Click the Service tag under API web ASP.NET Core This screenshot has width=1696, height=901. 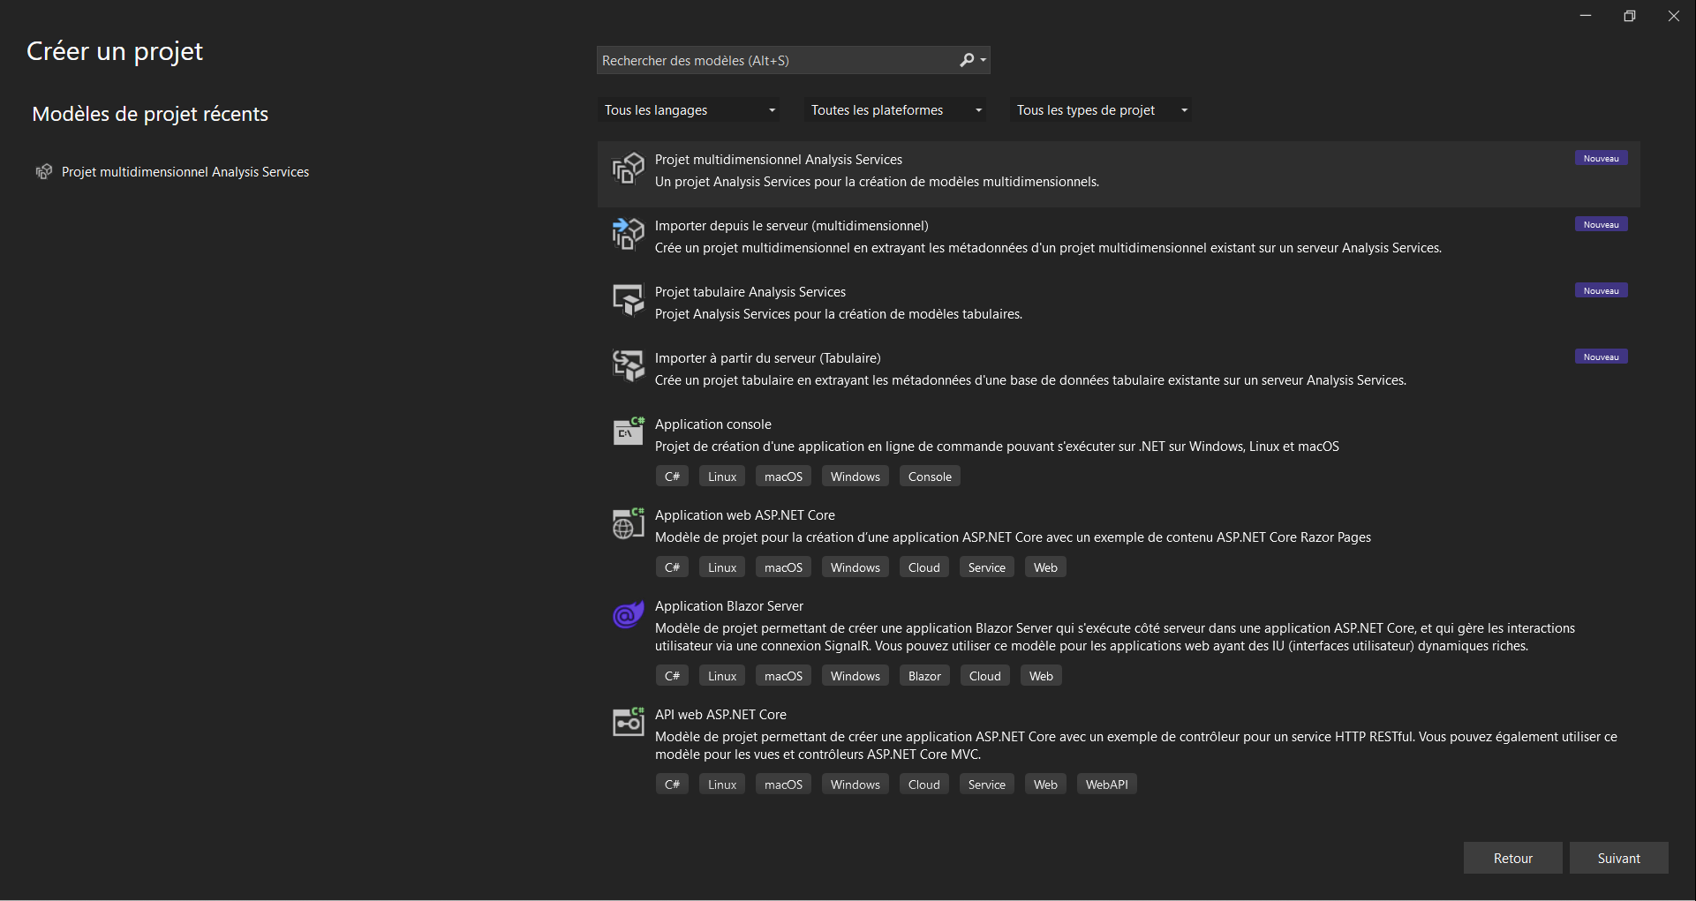click(x=986, y=785)
